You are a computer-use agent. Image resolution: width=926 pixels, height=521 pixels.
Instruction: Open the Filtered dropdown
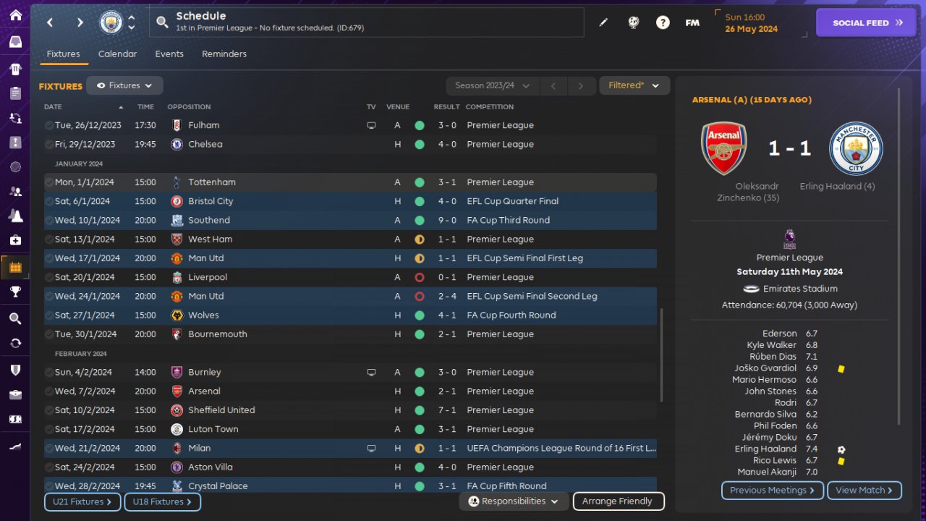[634, 85]
